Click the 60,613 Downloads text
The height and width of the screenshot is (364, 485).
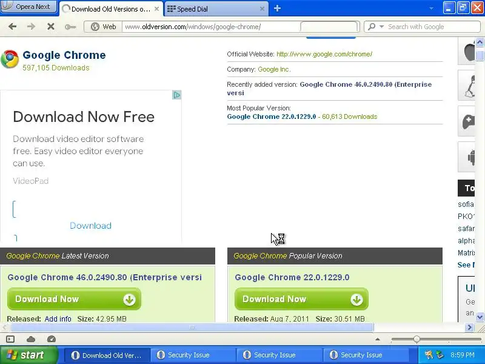[350, 116]
